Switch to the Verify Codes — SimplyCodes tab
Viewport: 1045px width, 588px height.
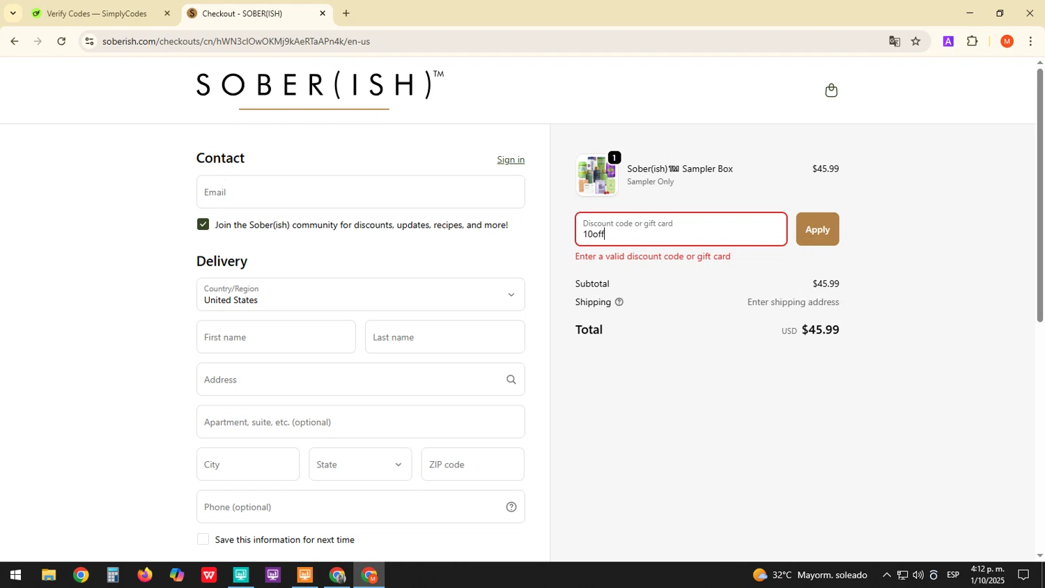pos(97,13)
